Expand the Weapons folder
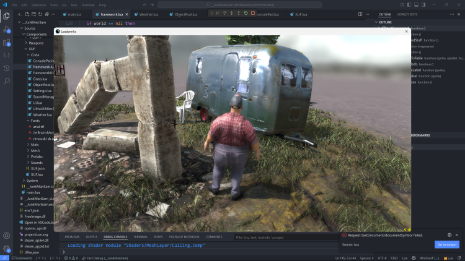Screen dimensions: 465x261 coord(36,43)
